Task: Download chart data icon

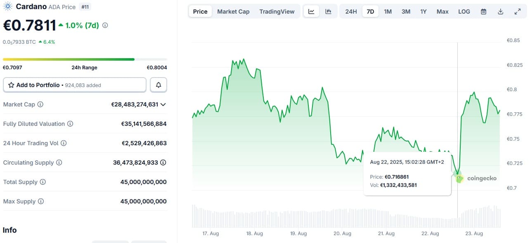Action: click(500, 12)
